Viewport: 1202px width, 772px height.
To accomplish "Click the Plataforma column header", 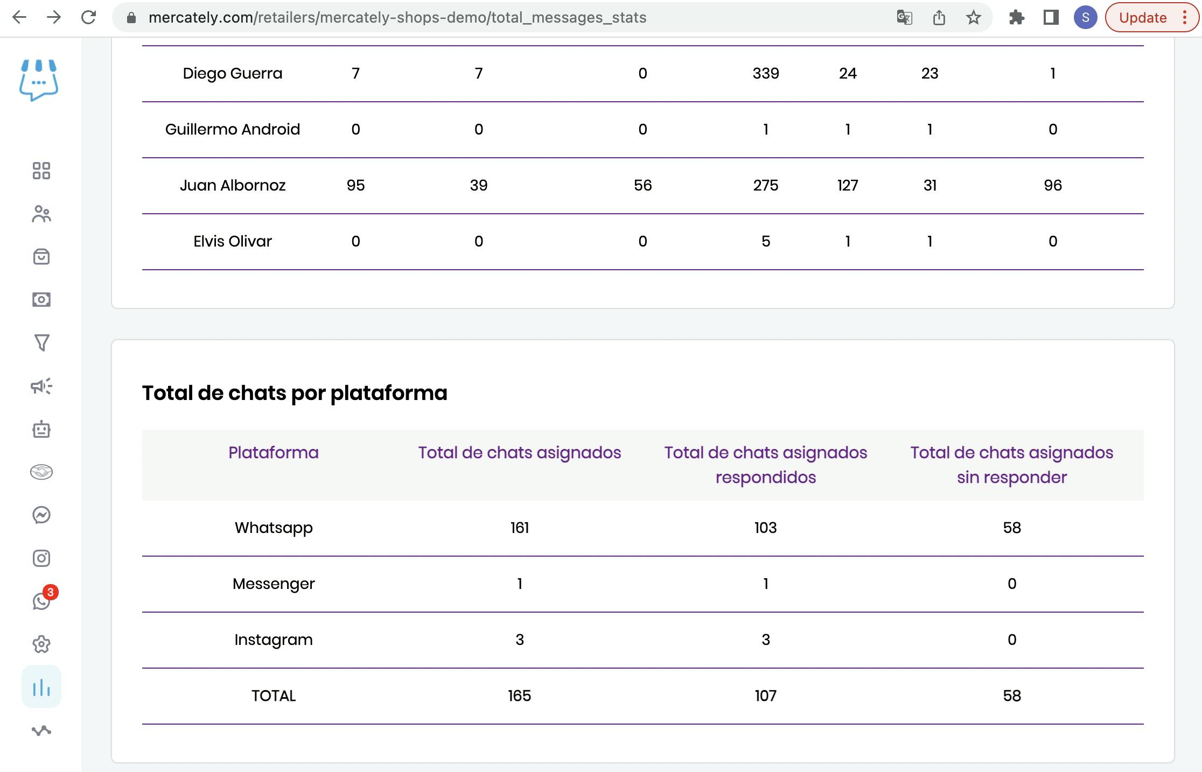I will click(274, 452).
